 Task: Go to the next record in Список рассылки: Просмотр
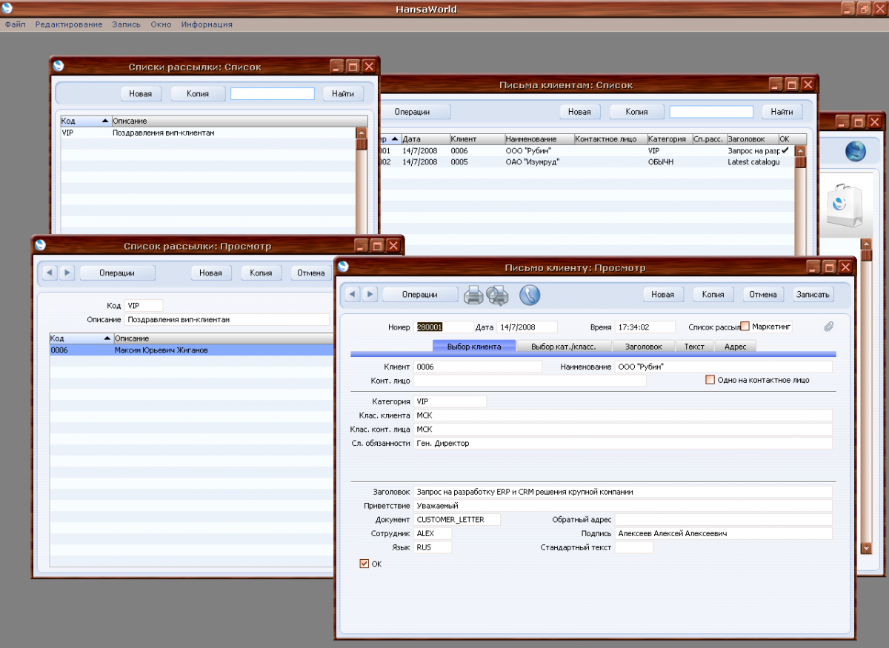[x=67, y=273]
